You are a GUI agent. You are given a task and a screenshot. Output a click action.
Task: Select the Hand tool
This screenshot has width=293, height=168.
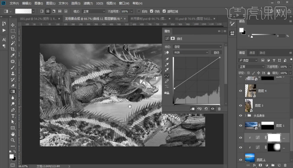click(13, 134)
